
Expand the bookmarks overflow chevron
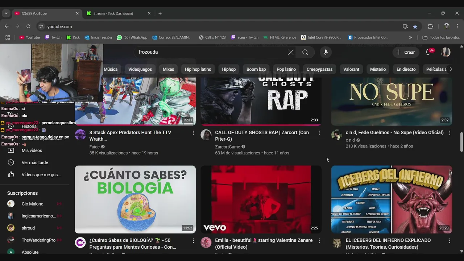point(410,37)
